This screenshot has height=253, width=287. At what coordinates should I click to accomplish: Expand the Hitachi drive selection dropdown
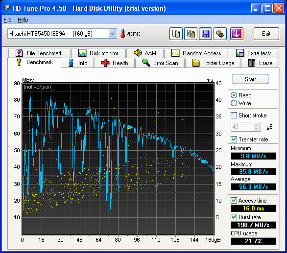(x=112, y=34)
